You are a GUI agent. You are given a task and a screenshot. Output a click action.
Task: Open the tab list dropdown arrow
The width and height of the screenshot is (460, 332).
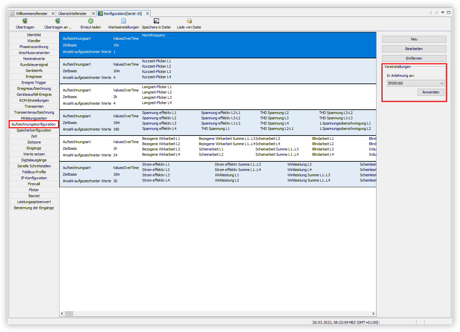442,13
